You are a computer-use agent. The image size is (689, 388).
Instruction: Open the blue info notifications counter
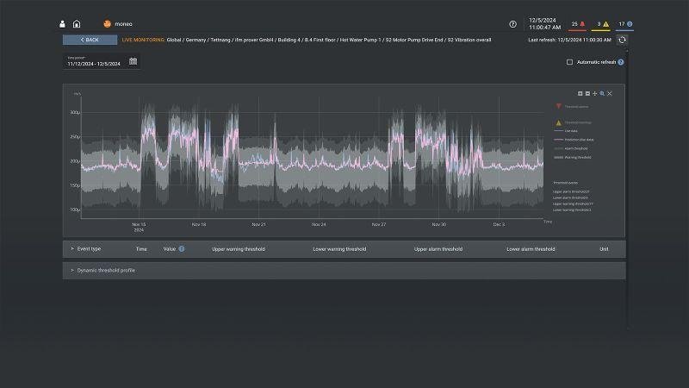coord(625,24)
